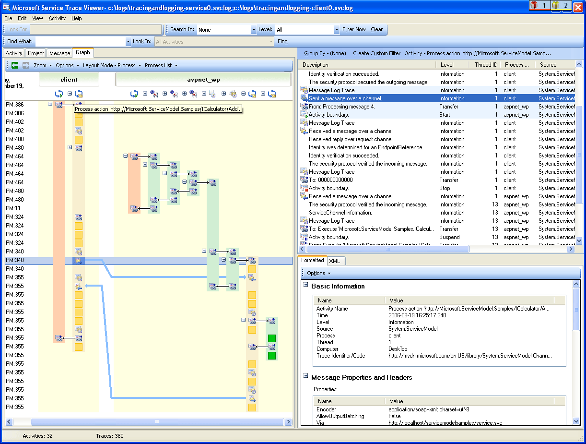This screenshot has width=586, height=444.
Task: Open the Activity menu
Action: coord(57,18)
